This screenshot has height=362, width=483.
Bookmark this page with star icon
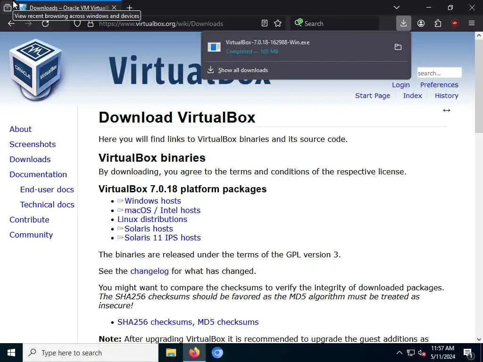click(x=278, y=24)
